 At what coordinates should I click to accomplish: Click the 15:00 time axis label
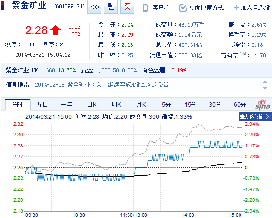[x=235, y=215]
